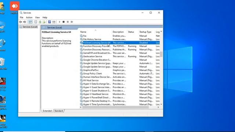
Task: Click the vertical scrollbar down arrow
Action: (161, 104)
